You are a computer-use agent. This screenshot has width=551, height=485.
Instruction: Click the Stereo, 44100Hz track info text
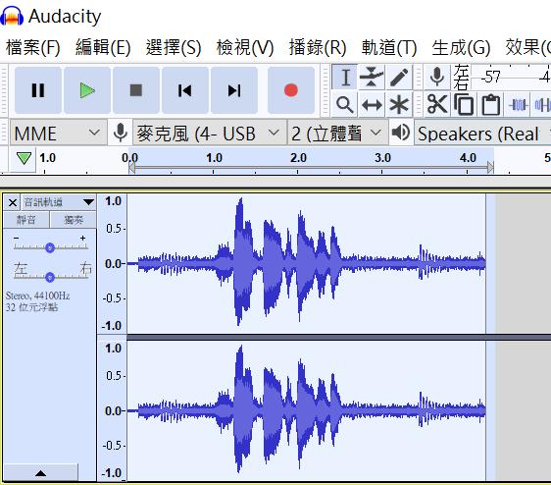37,296
